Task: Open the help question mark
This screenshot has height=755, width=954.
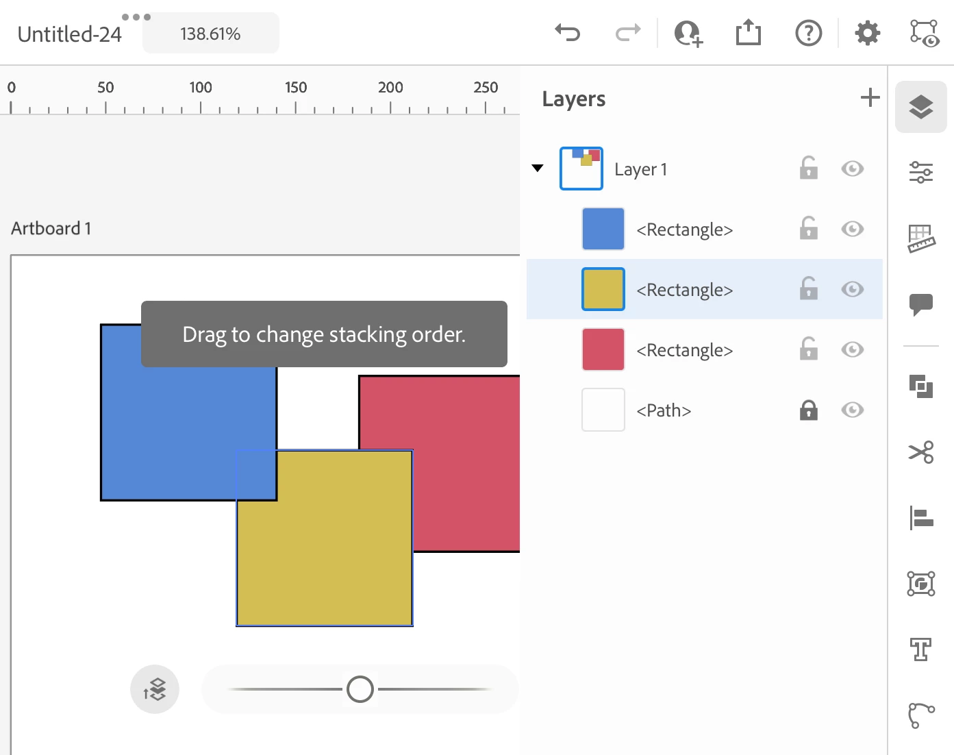Action: 809,33
